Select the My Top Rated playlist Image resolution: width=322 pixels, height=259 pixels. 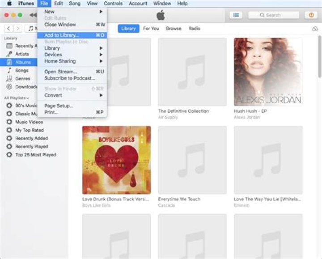(30, 130)
